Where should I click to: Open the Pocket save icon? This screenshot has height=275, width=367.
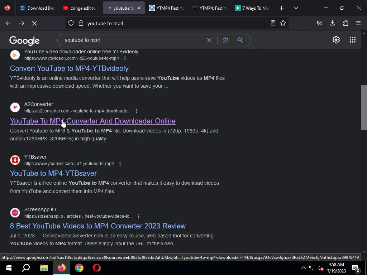tap(320, 23)
